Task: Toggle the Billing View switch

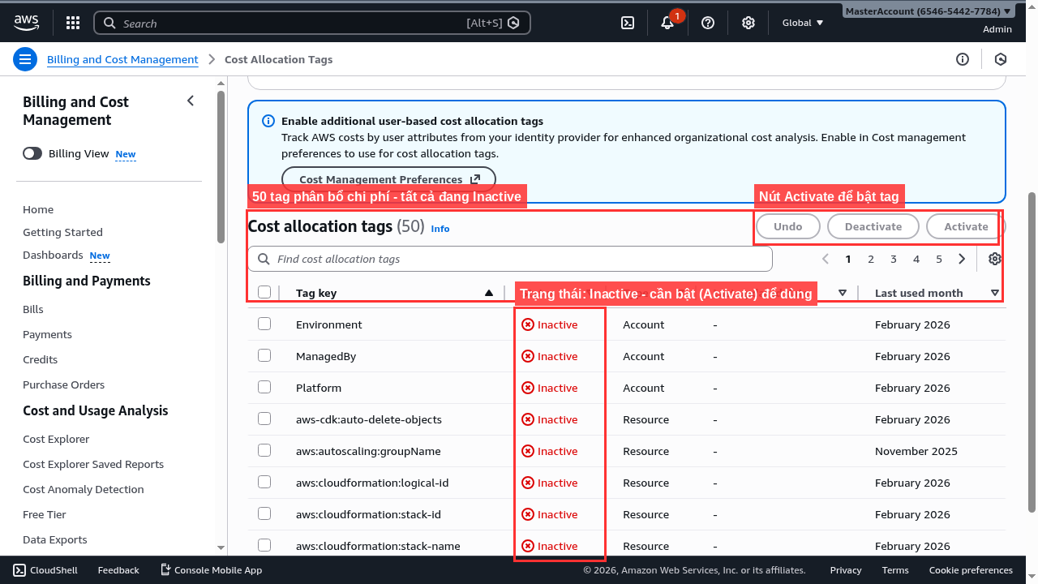Action: point(32,153)
